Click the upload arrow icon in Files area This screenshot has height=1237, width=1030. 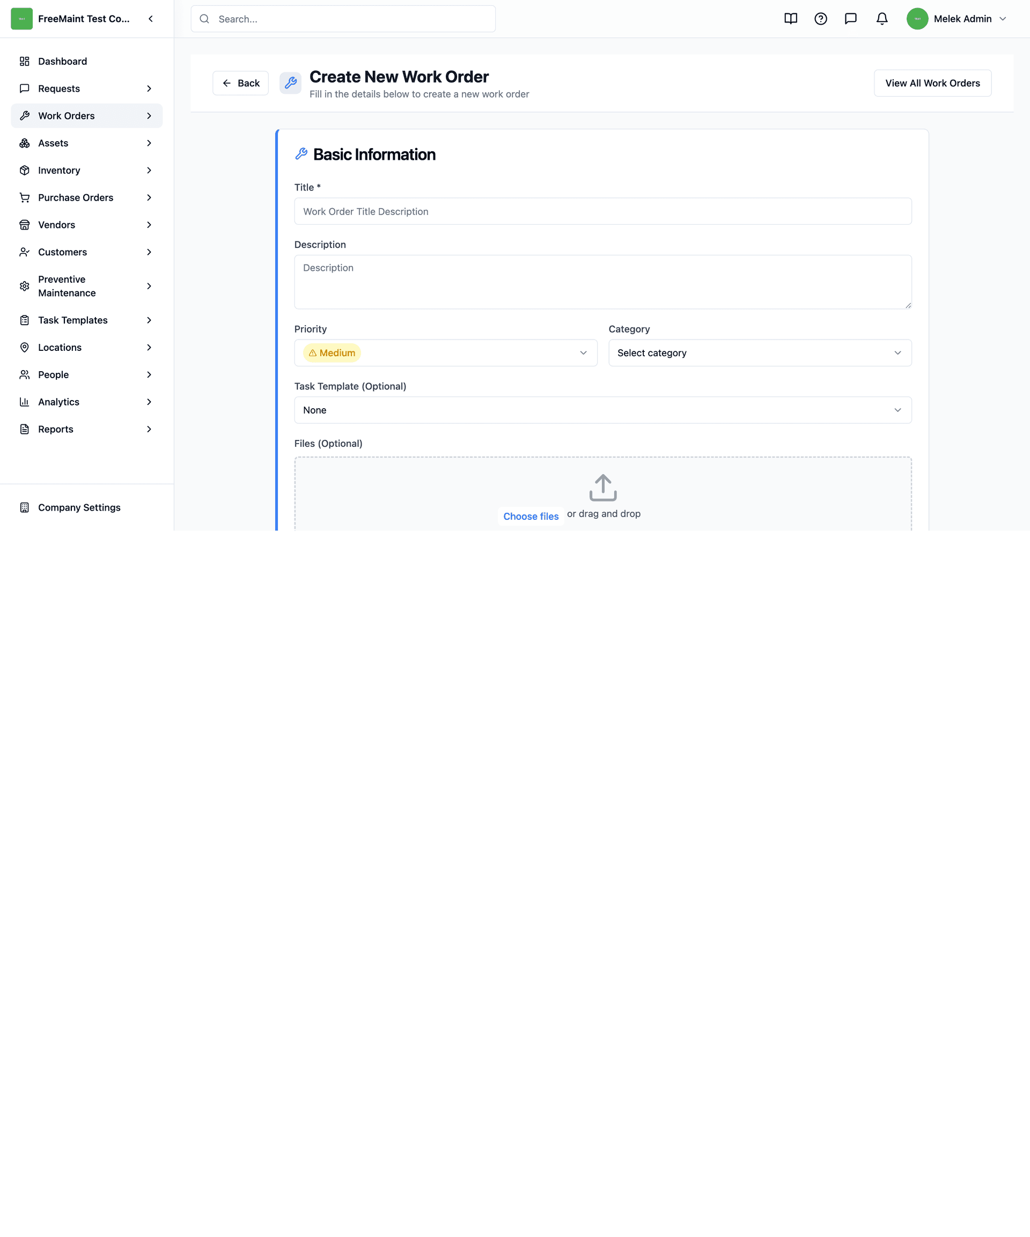[603, 488]
